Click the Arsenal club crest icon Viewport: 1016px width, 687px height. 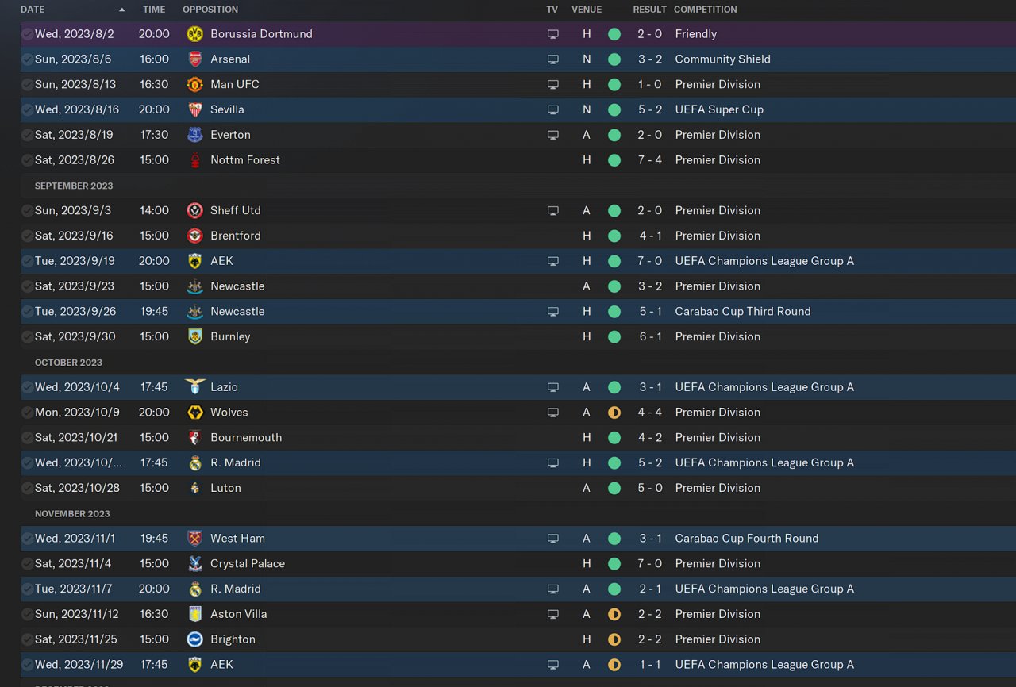[194, 59]
